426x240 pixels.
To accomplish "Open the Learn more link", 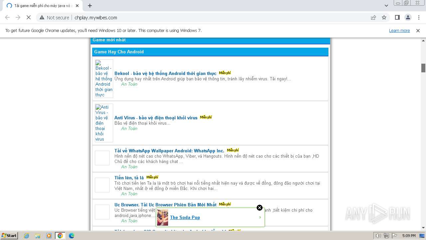I will (399, 30).
